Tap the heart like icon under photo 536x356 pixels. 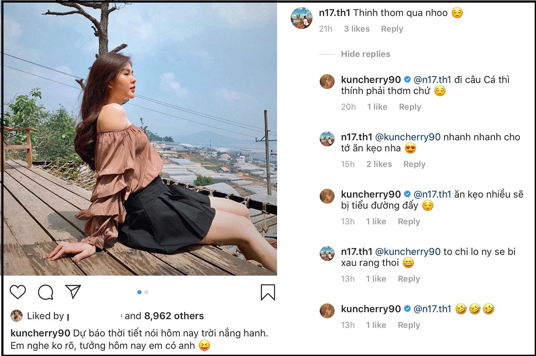coord(18,292)
